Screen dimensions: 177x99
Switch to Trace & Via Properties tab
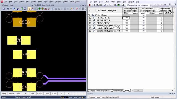(x=100, y=90)
